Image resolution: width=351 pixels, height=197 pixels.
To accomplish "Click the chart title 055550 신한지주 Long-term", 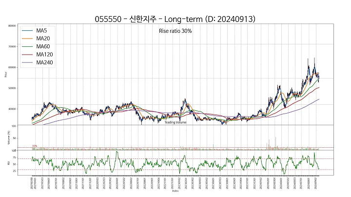I will coord(175,19).
